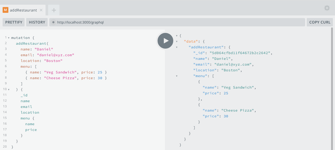Viewport: 335px width, 150px height.
Task: Open the HISTORY panel
Action: pyautogui.click(x=37, y=22)
